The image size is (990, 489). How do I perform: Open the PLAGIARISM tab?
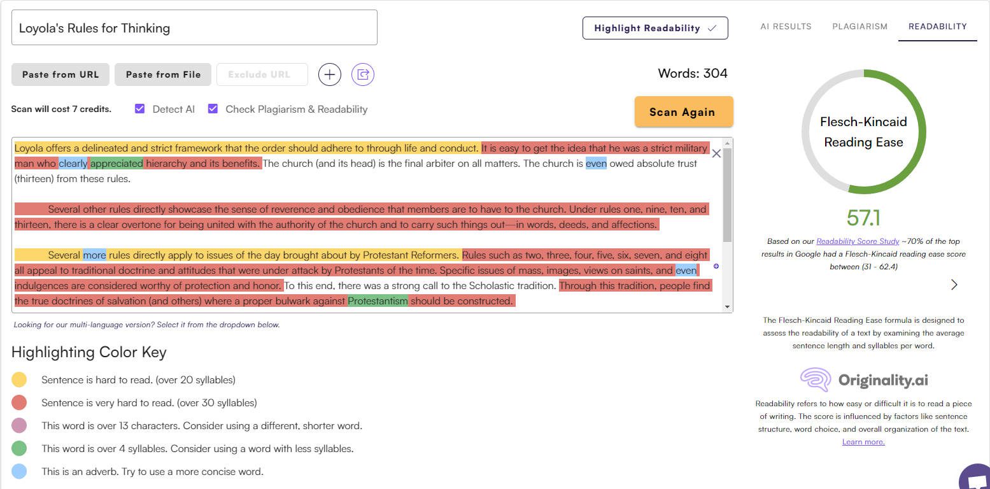pyautogui.click(x=859, y=26)
